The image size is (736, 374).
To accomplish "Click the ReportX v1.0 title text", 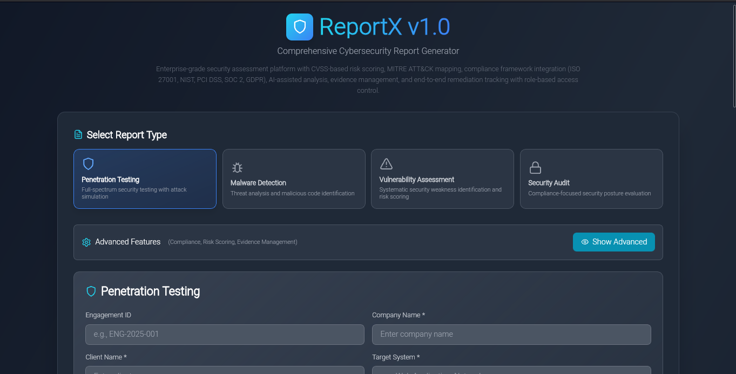I will coord(384,27).
